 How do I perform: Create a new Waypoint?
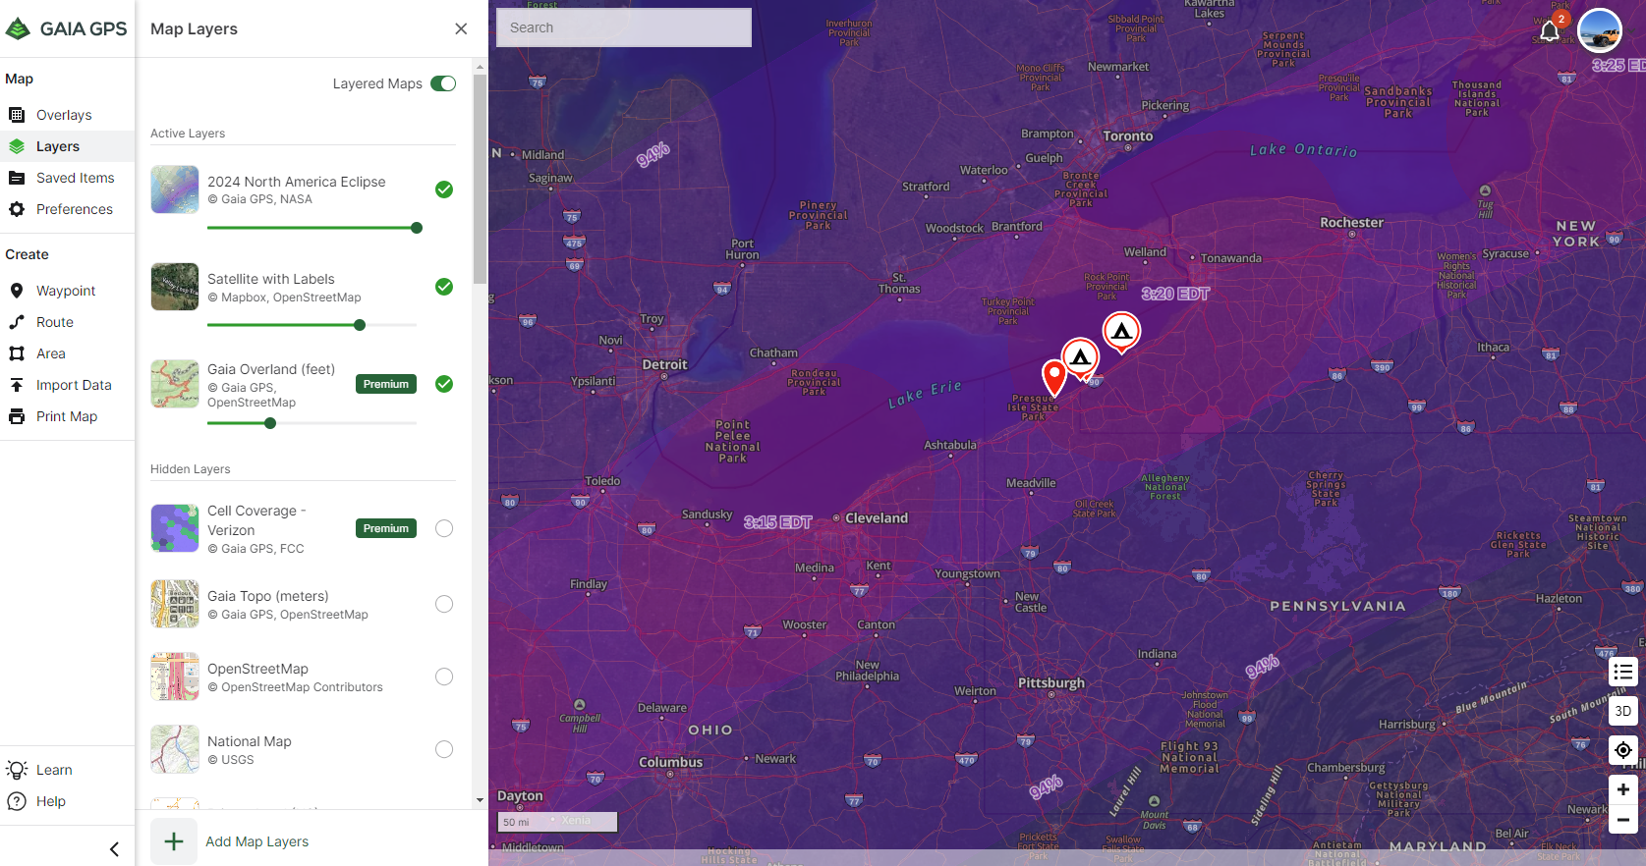click(67, 291)
